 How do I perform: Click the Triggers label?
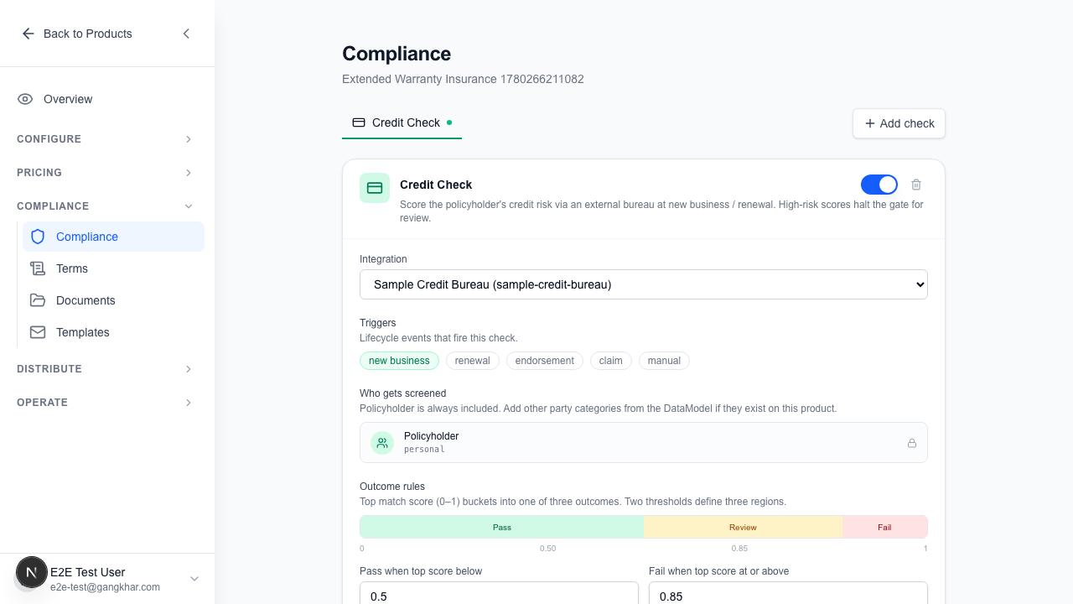(x=378, y=323)
